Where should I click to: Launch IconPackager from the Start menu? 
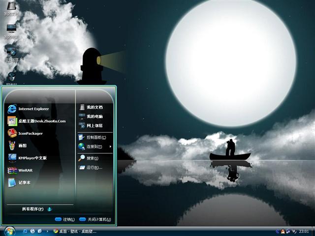pos(30,133)
